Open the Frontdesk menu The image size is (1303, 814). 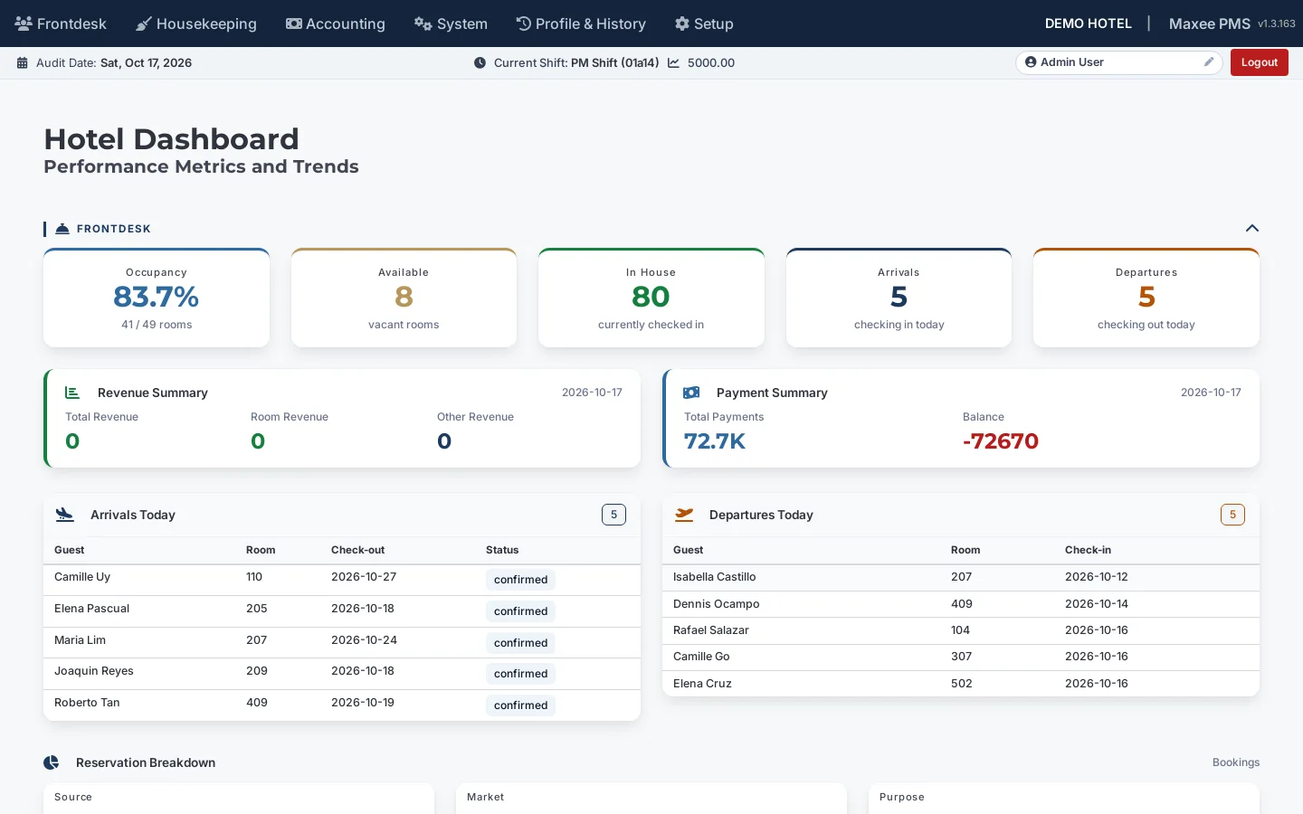click(x=61, y=24)
